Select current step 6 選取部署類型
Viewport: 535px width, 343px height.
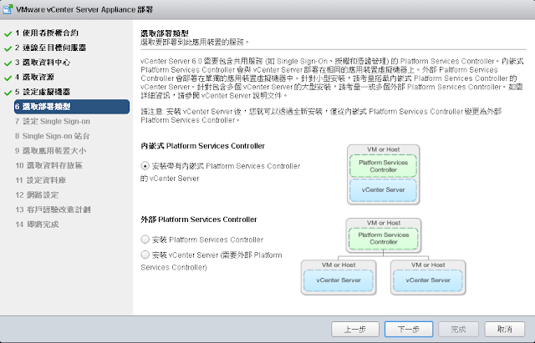tap(72, 107)
